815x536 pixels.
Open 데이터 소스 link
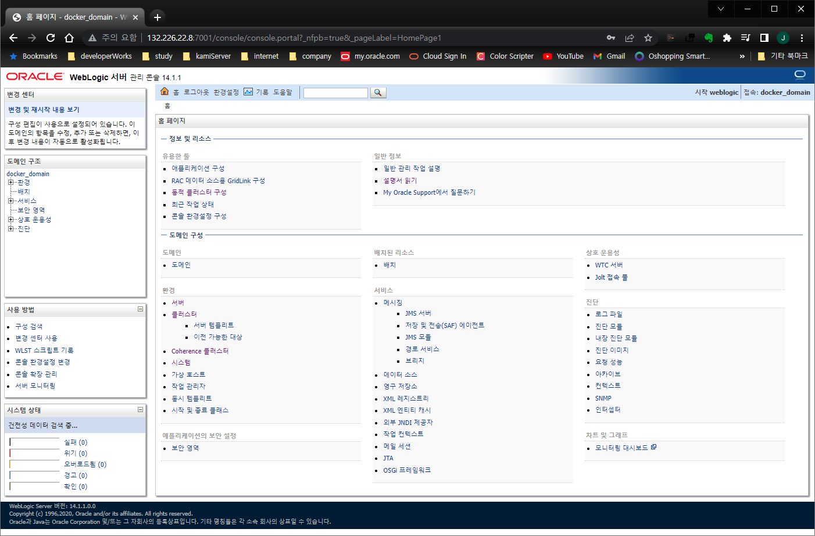click(400, 375)
